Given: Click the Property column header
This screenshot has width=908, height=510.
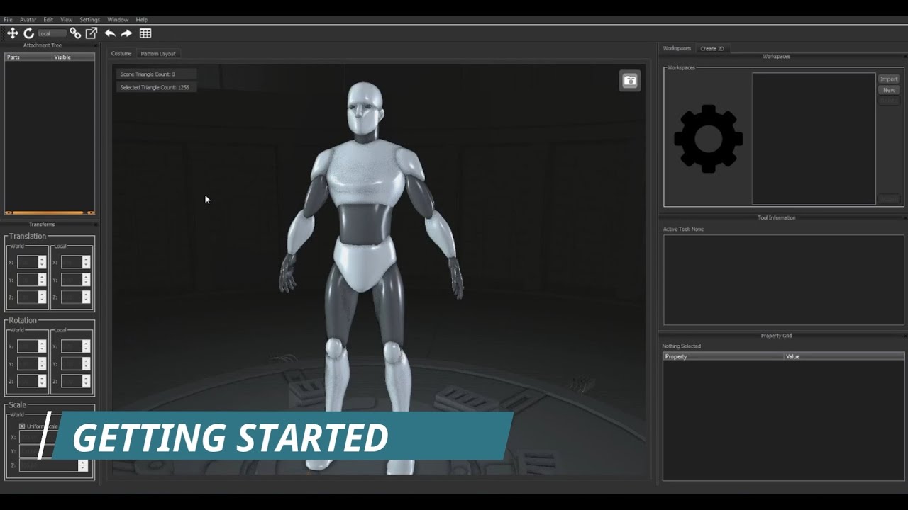Looking at the screenshot, I should click(x=724, y=356).
